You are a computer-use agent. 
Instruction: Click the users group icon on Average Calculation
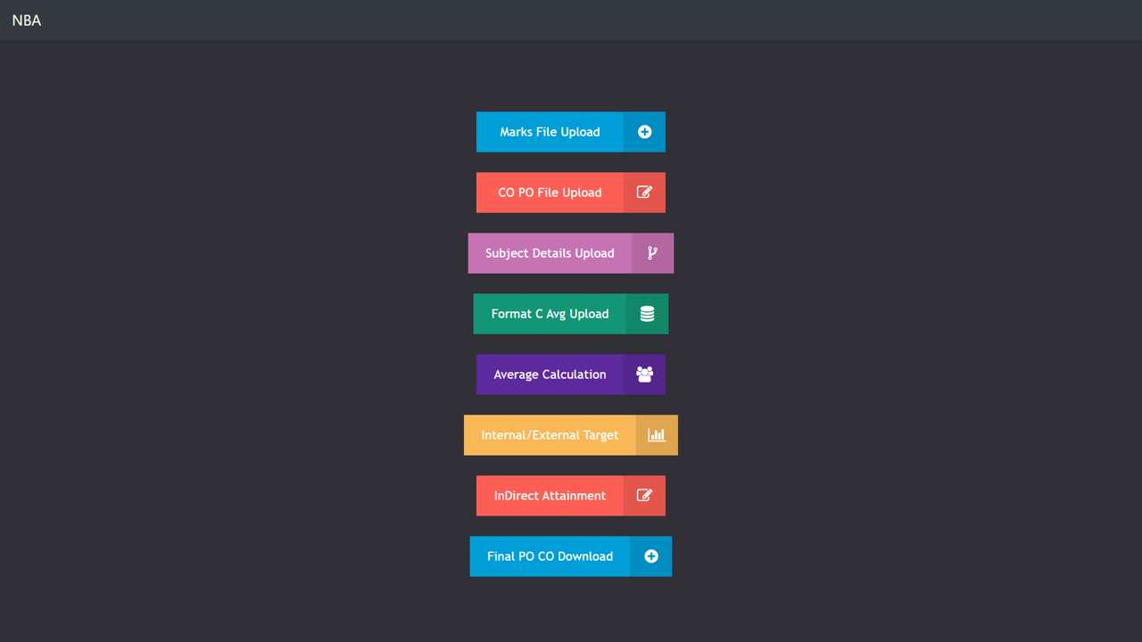(644, 374)
